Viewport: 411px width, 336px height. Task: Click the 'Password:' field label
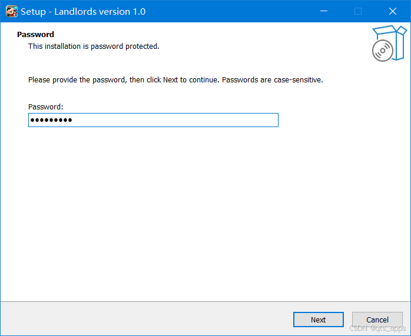(46, 107)
